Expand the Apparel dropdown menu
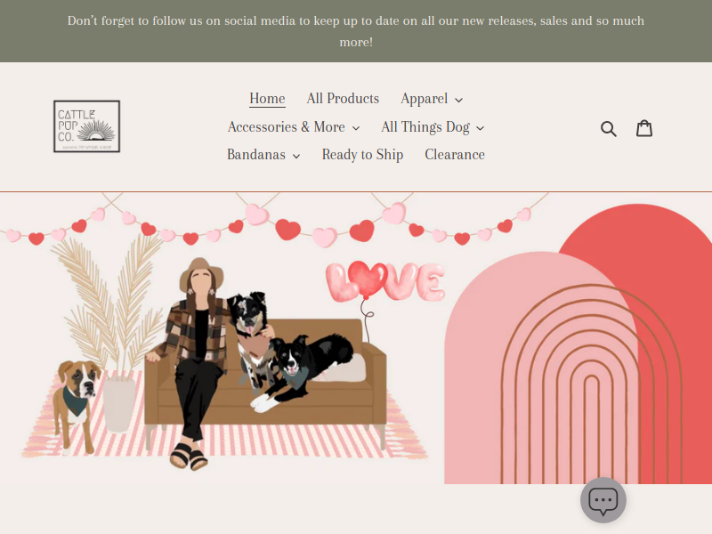Screen dimensions: 712x534 pyautogui.click(x=432, y=99)
